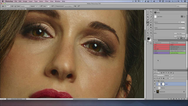Select the Dodge tool
188x106 pixels.
point(151,28)
